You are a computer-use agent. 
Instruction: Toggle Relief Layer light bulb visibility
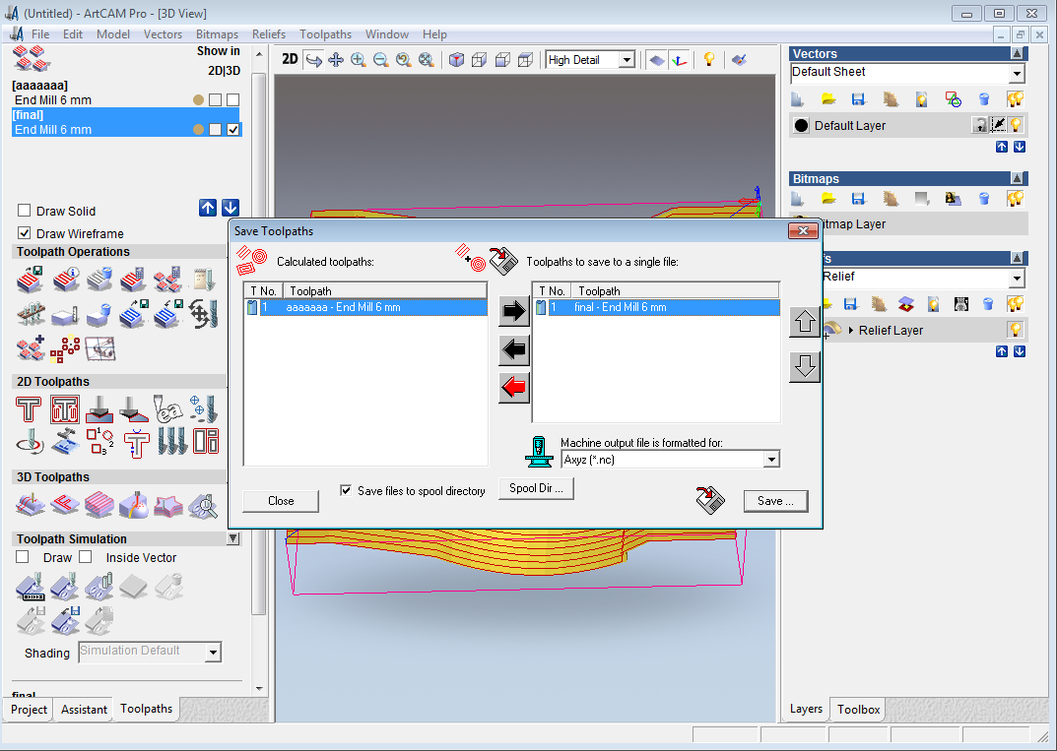coord(1016,330)
